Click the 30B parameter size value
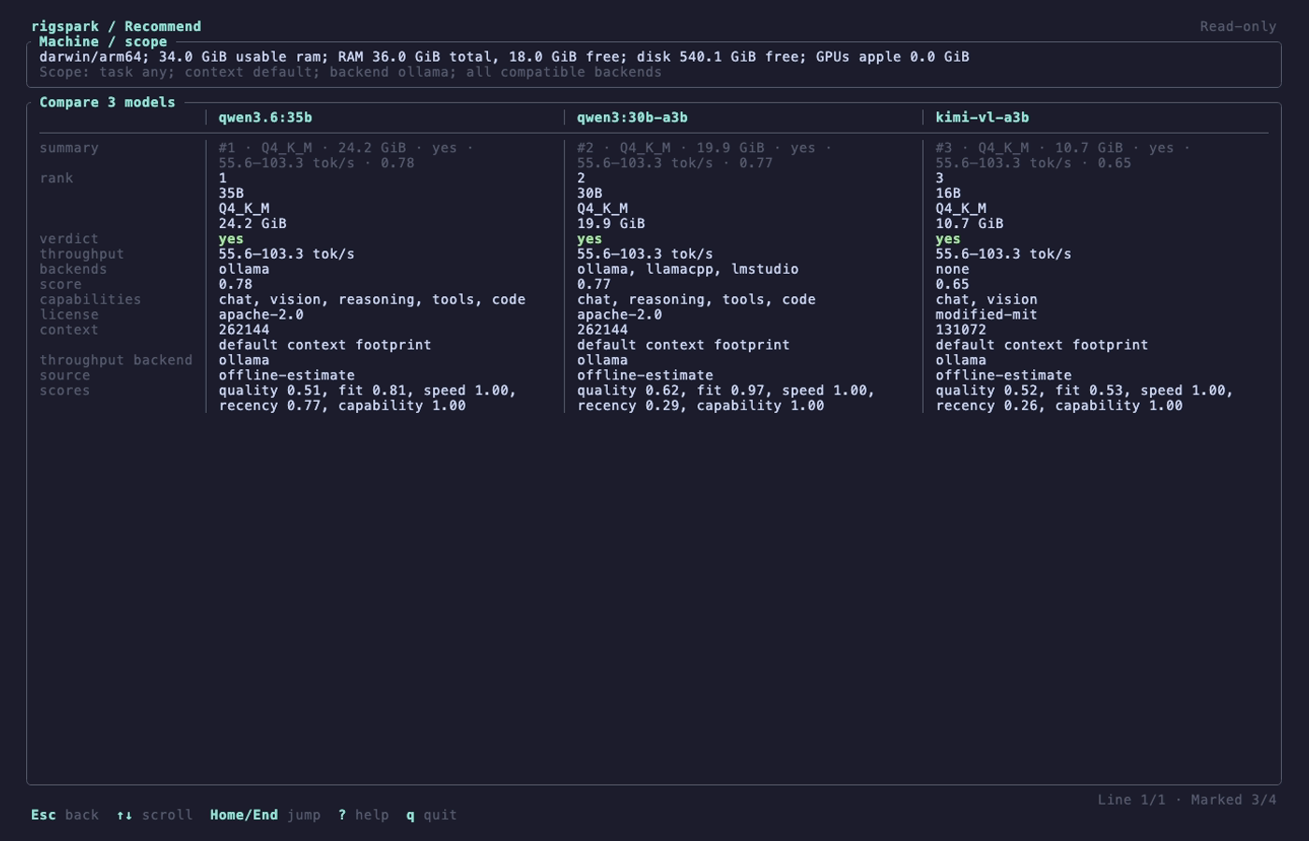Viewport: 1309px width, 841px height. point(590,193)
